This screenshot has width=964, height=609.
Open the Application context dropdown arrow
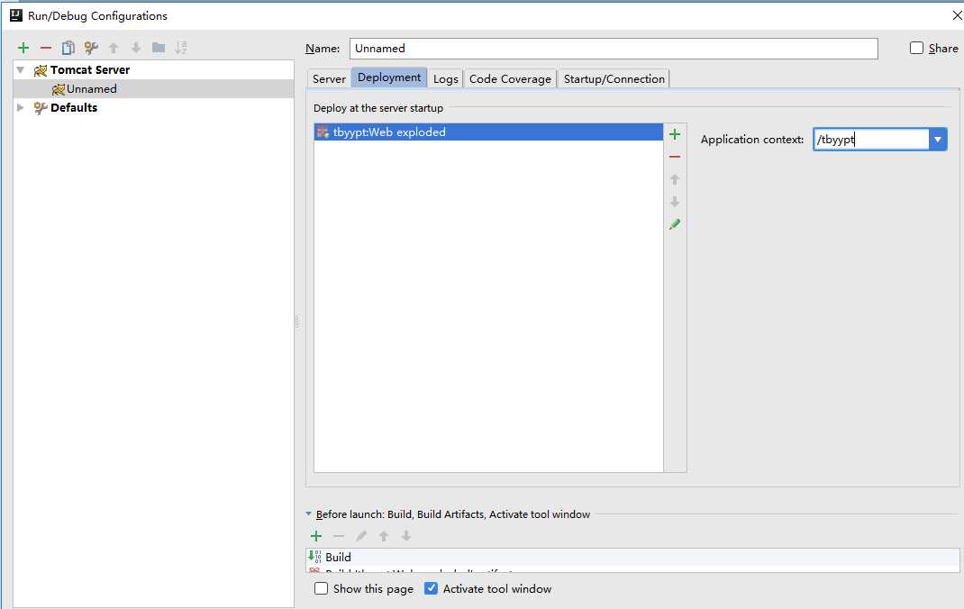tap(938, 140)
